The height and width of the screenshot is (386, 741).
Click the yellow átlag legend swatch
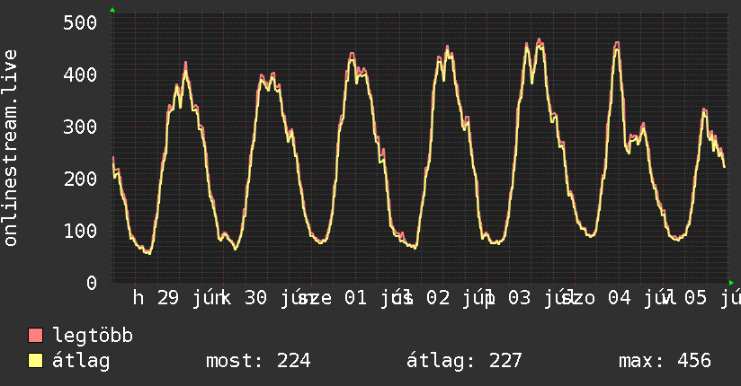35,361
